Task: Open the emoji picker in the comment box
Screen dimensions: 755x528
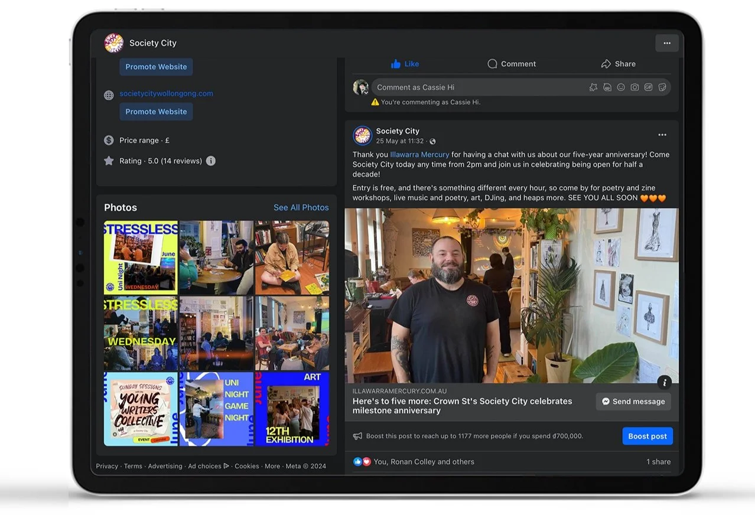Action: tap(621, 87)
